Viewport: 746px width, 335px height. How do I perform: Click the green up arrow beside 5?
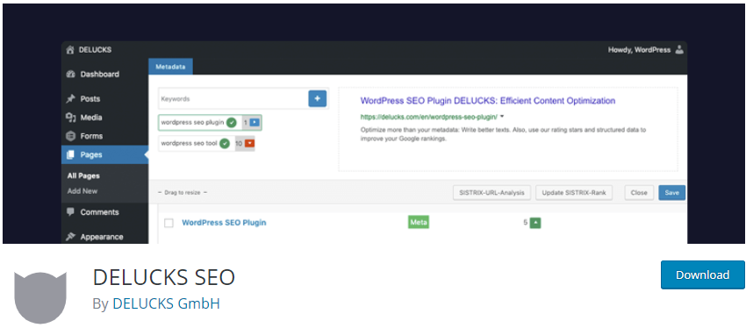[535, 223]
